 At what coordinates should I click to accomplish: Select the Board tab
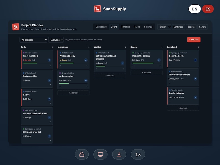click(x=114, y=27)
